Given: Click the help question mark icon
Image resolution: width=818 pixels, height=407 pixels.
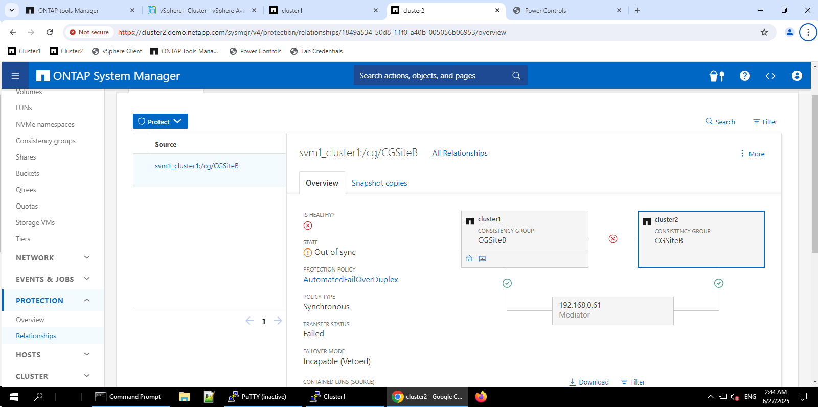Looking at the screenshot, I should coord(744,76).
